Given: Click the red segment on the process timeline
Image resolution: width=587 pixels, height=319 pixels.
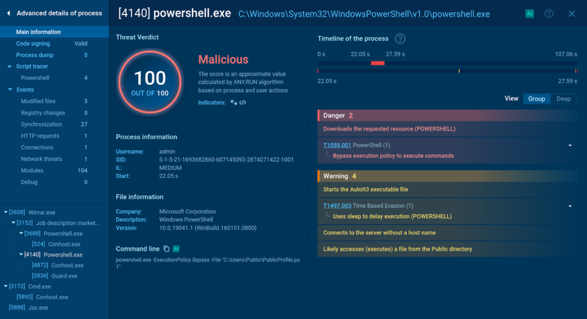Looking at the screenshot, I should pyautogui.click(x=377, y=63).
